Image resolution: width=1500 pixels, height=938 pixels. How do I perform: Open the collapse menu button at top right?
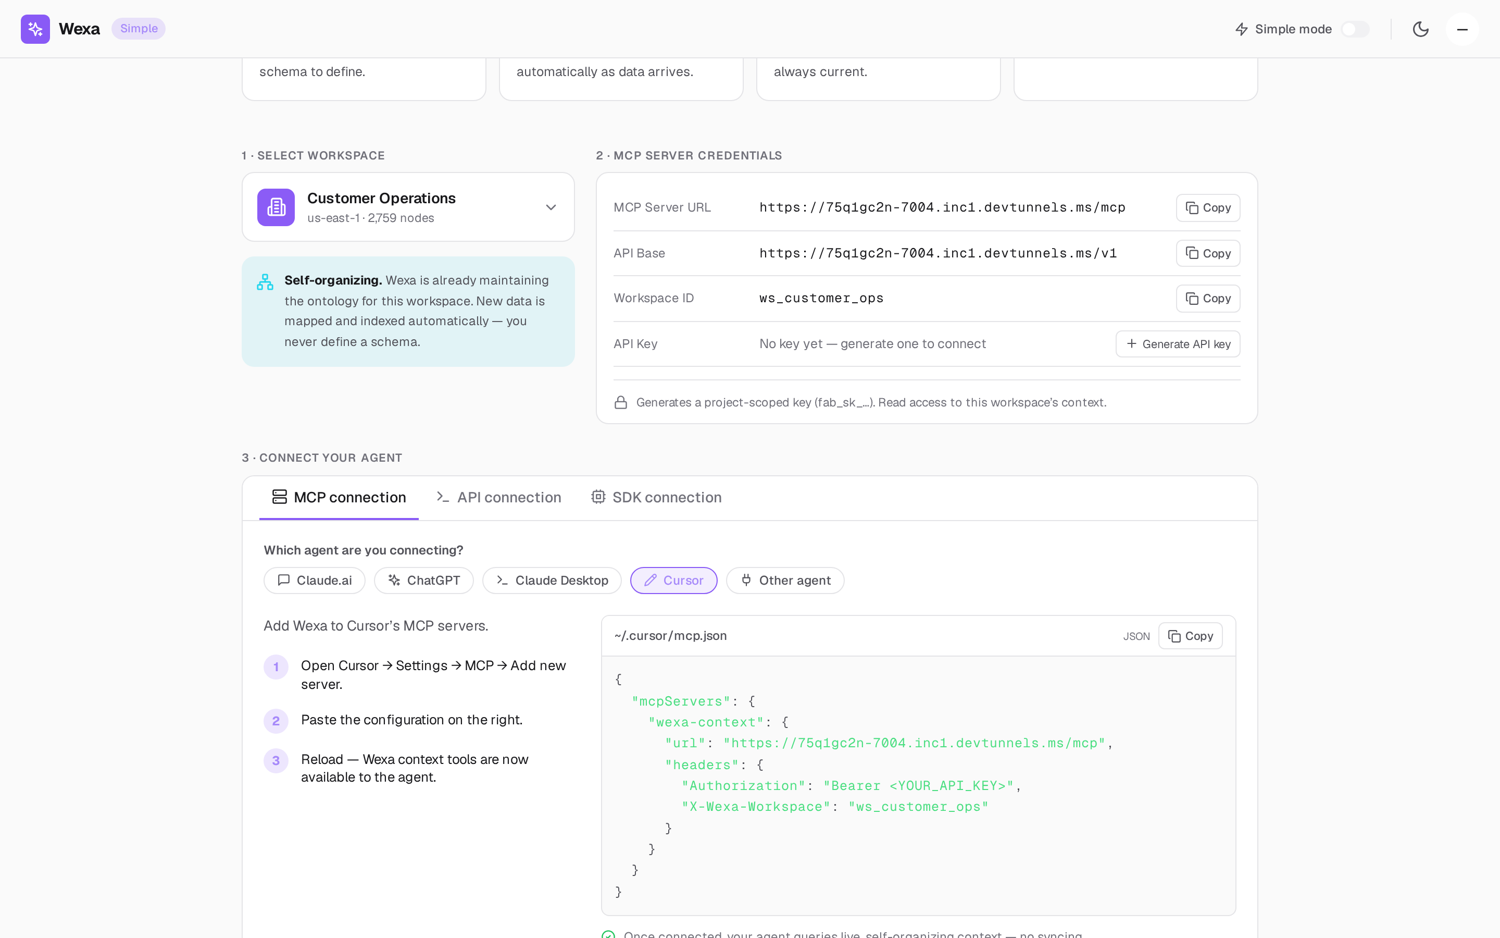(x=1462, y=29)
